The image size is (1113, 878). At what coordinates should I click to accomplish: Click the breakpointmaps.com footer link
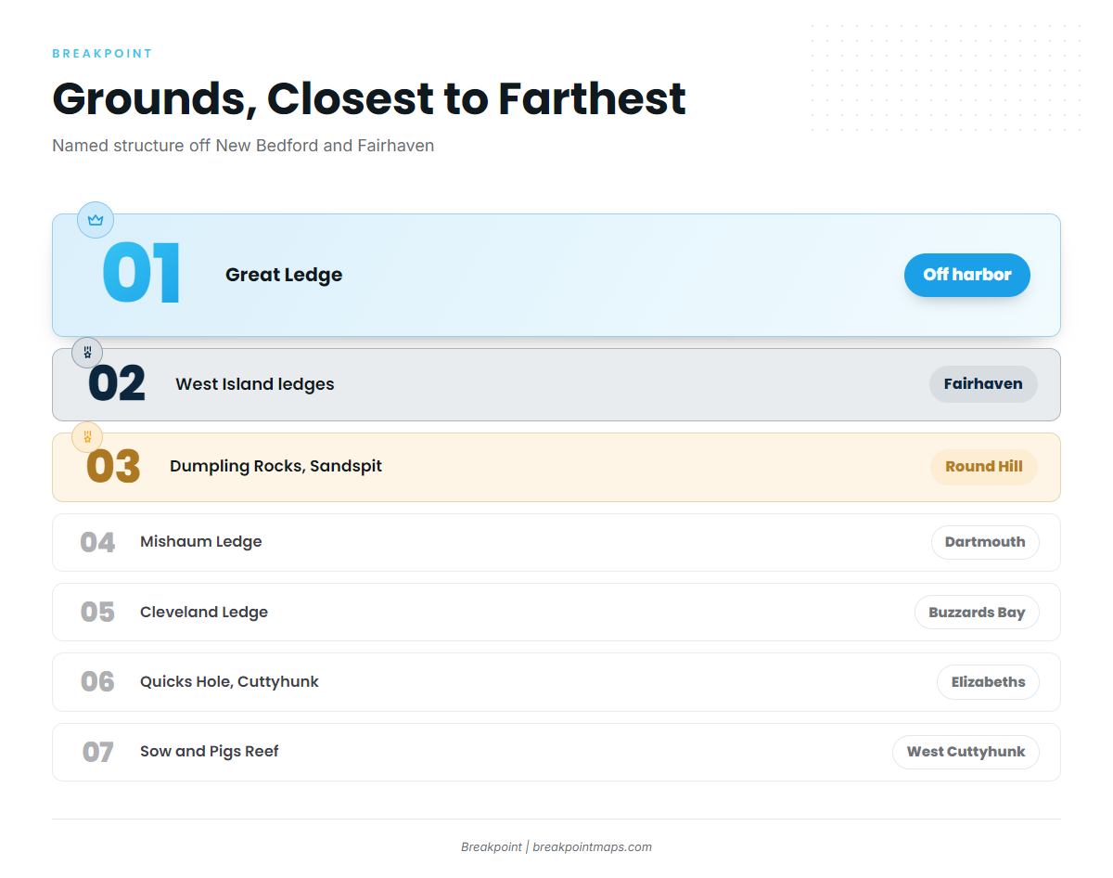coord(592,847)
